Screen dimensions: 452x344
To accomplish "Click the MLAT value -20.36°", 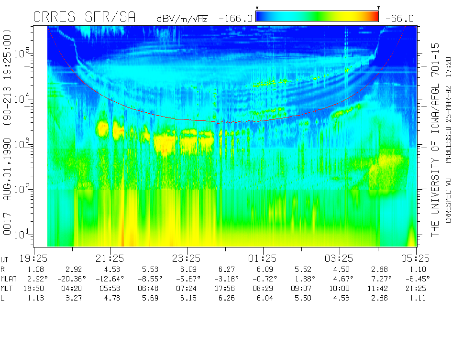I will click(x=72, y=278).
